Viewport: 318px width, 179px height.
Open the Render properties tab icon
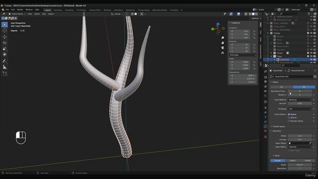point(265,77)
